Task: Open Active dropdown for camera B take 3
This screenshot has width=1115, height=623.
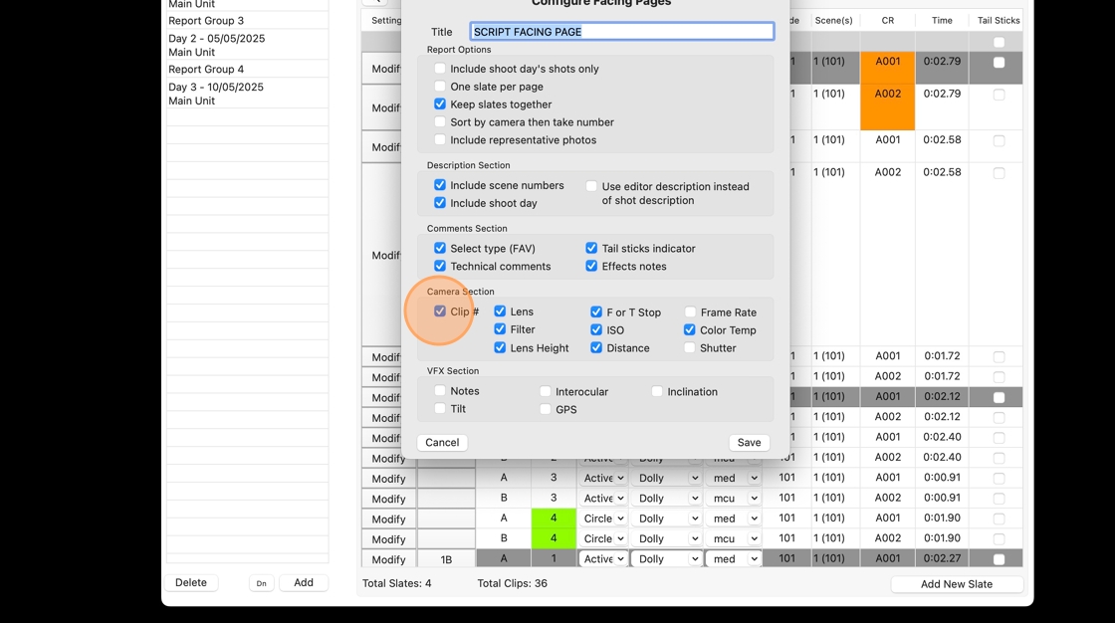Action: [x=603, y=498]
